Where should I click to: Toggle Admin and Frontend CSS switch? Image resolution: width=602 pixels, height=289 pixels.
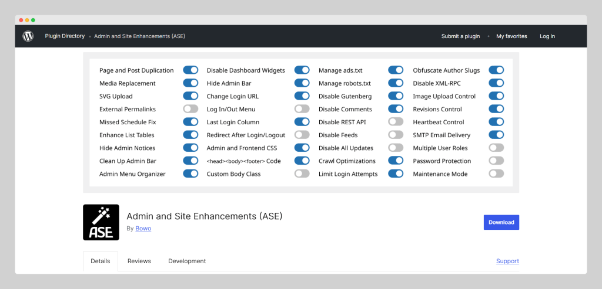(x=302, y=148)
